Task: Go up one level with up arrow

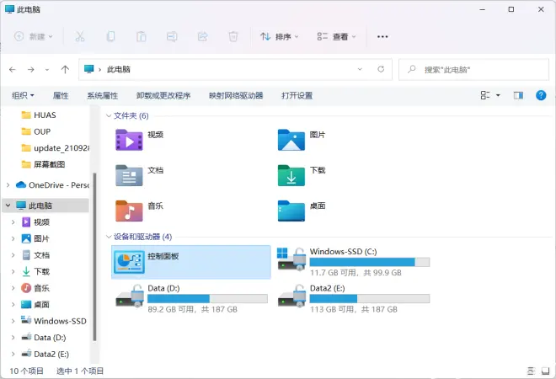Action: pos(65,70)
